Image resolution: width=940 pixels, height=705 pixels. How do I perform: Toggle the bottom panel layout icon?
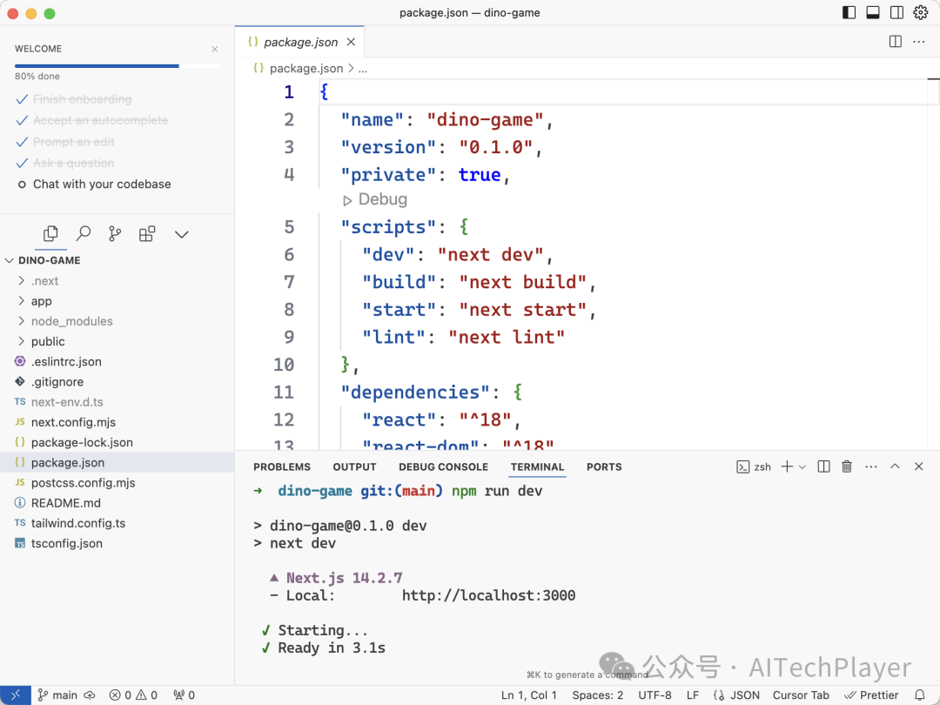873,13
